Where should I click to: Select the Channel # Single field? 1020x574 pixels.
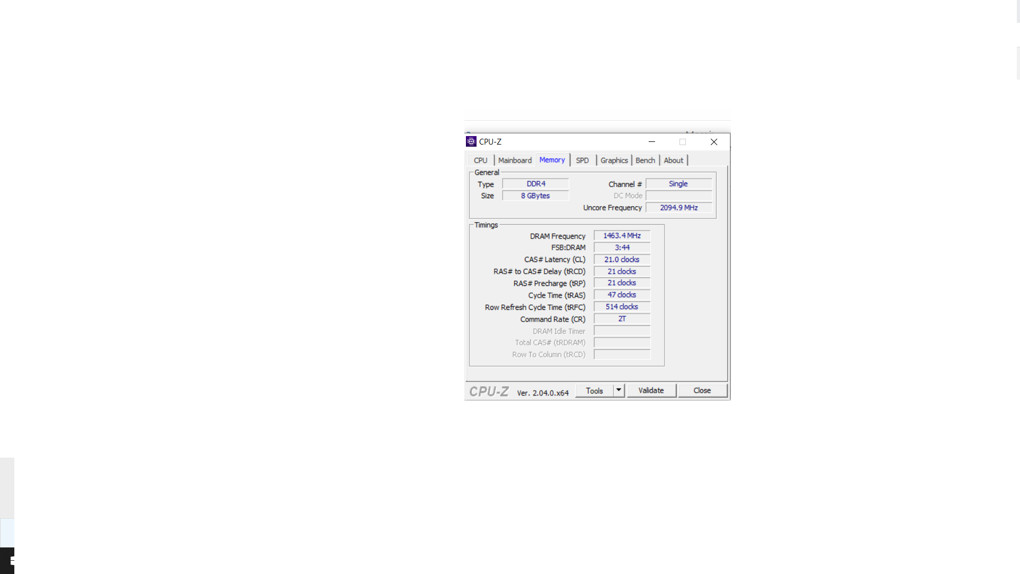coord(678,184)
